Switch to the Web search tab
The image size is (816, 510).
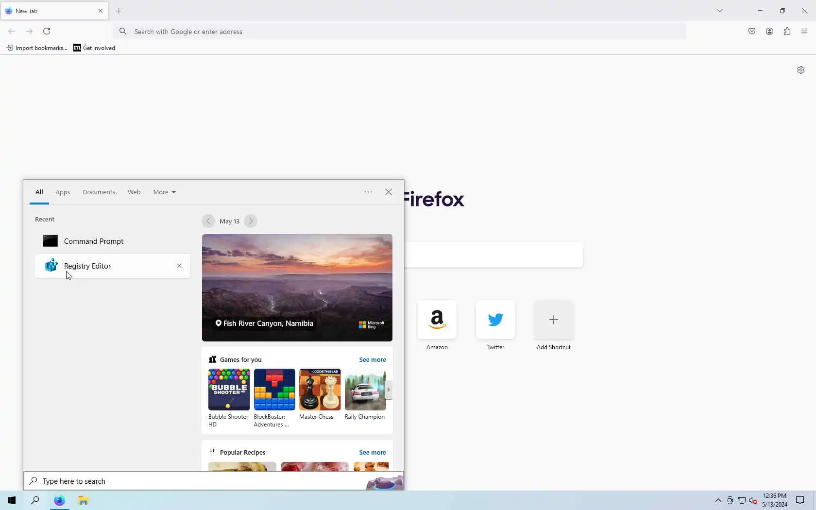(134, 192)
